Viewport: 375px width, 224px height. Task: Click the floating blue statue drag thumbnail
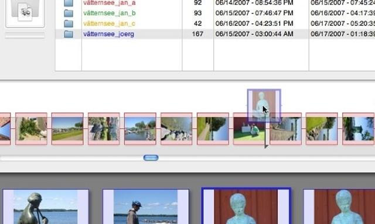[264, 106]
